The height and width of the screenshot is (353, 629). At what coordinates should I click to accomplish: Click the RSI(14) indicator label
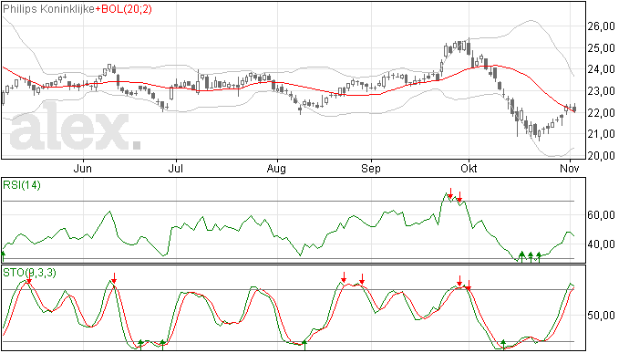22,185
